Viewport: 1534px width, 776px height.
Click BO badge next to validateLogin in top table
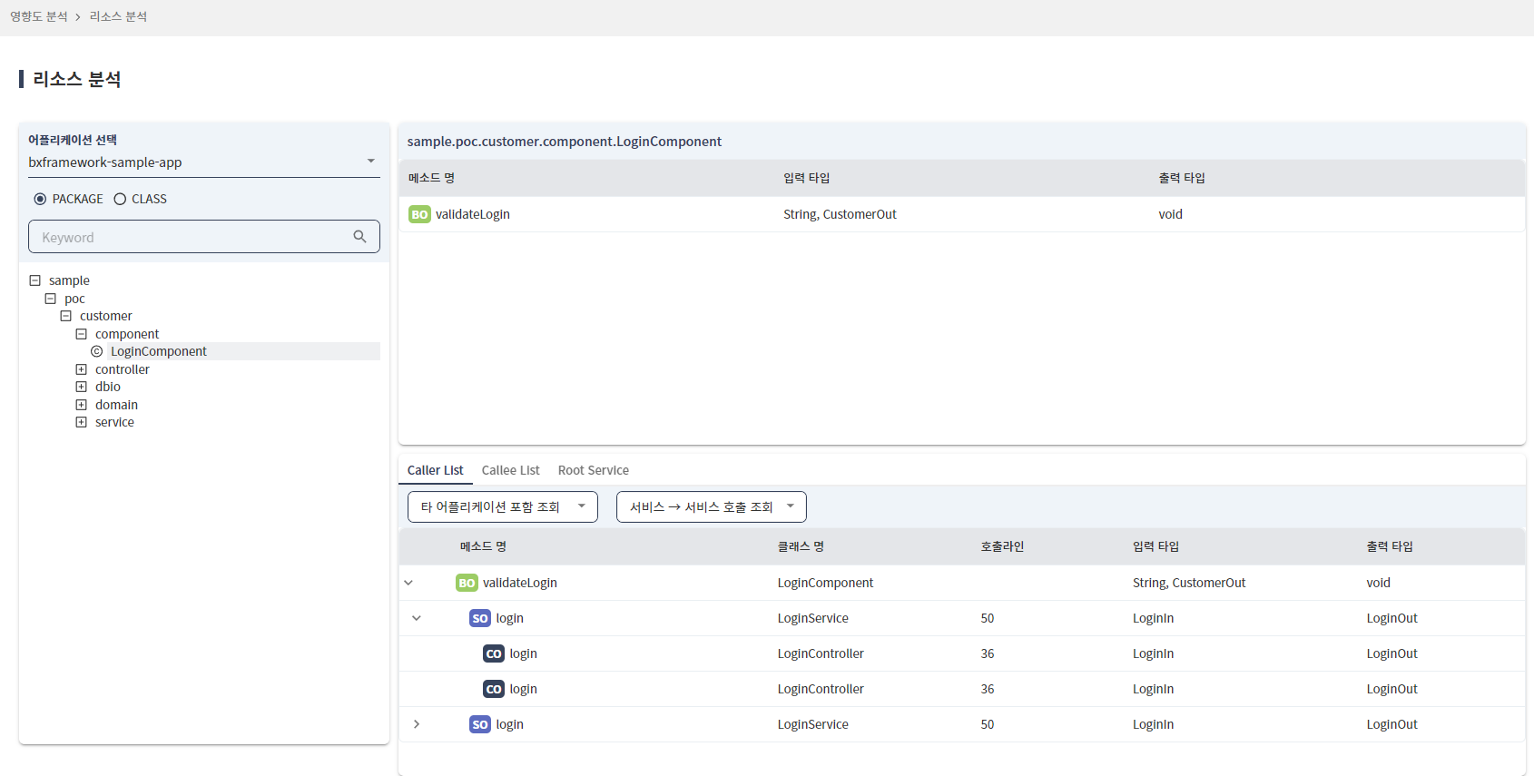pyautogui.click(x=419, y=215)
